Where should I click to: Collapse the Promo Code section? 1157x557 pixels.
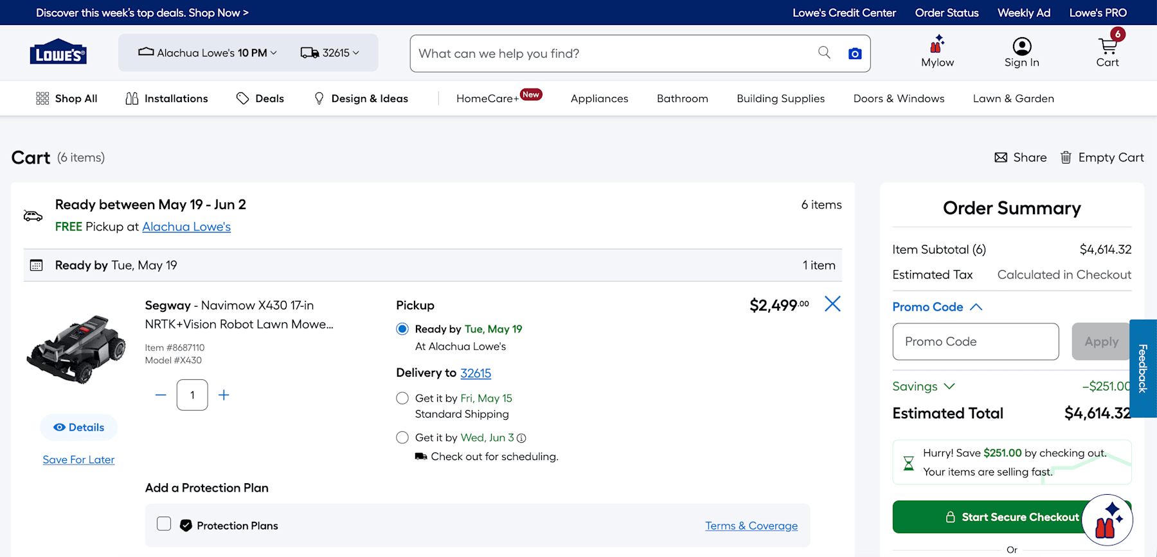click(937, 307)
